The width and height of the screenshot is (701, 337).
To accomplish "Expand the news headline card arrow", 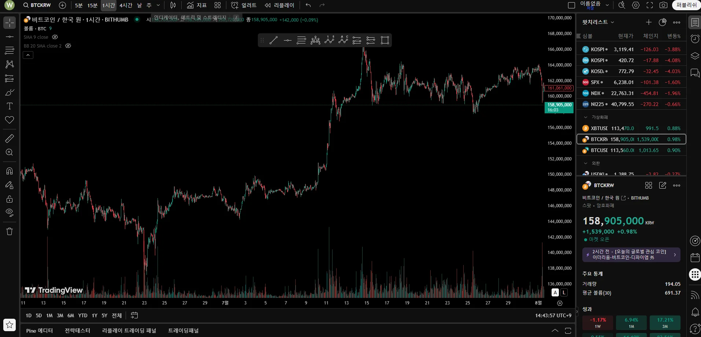I will coord(675,255).
